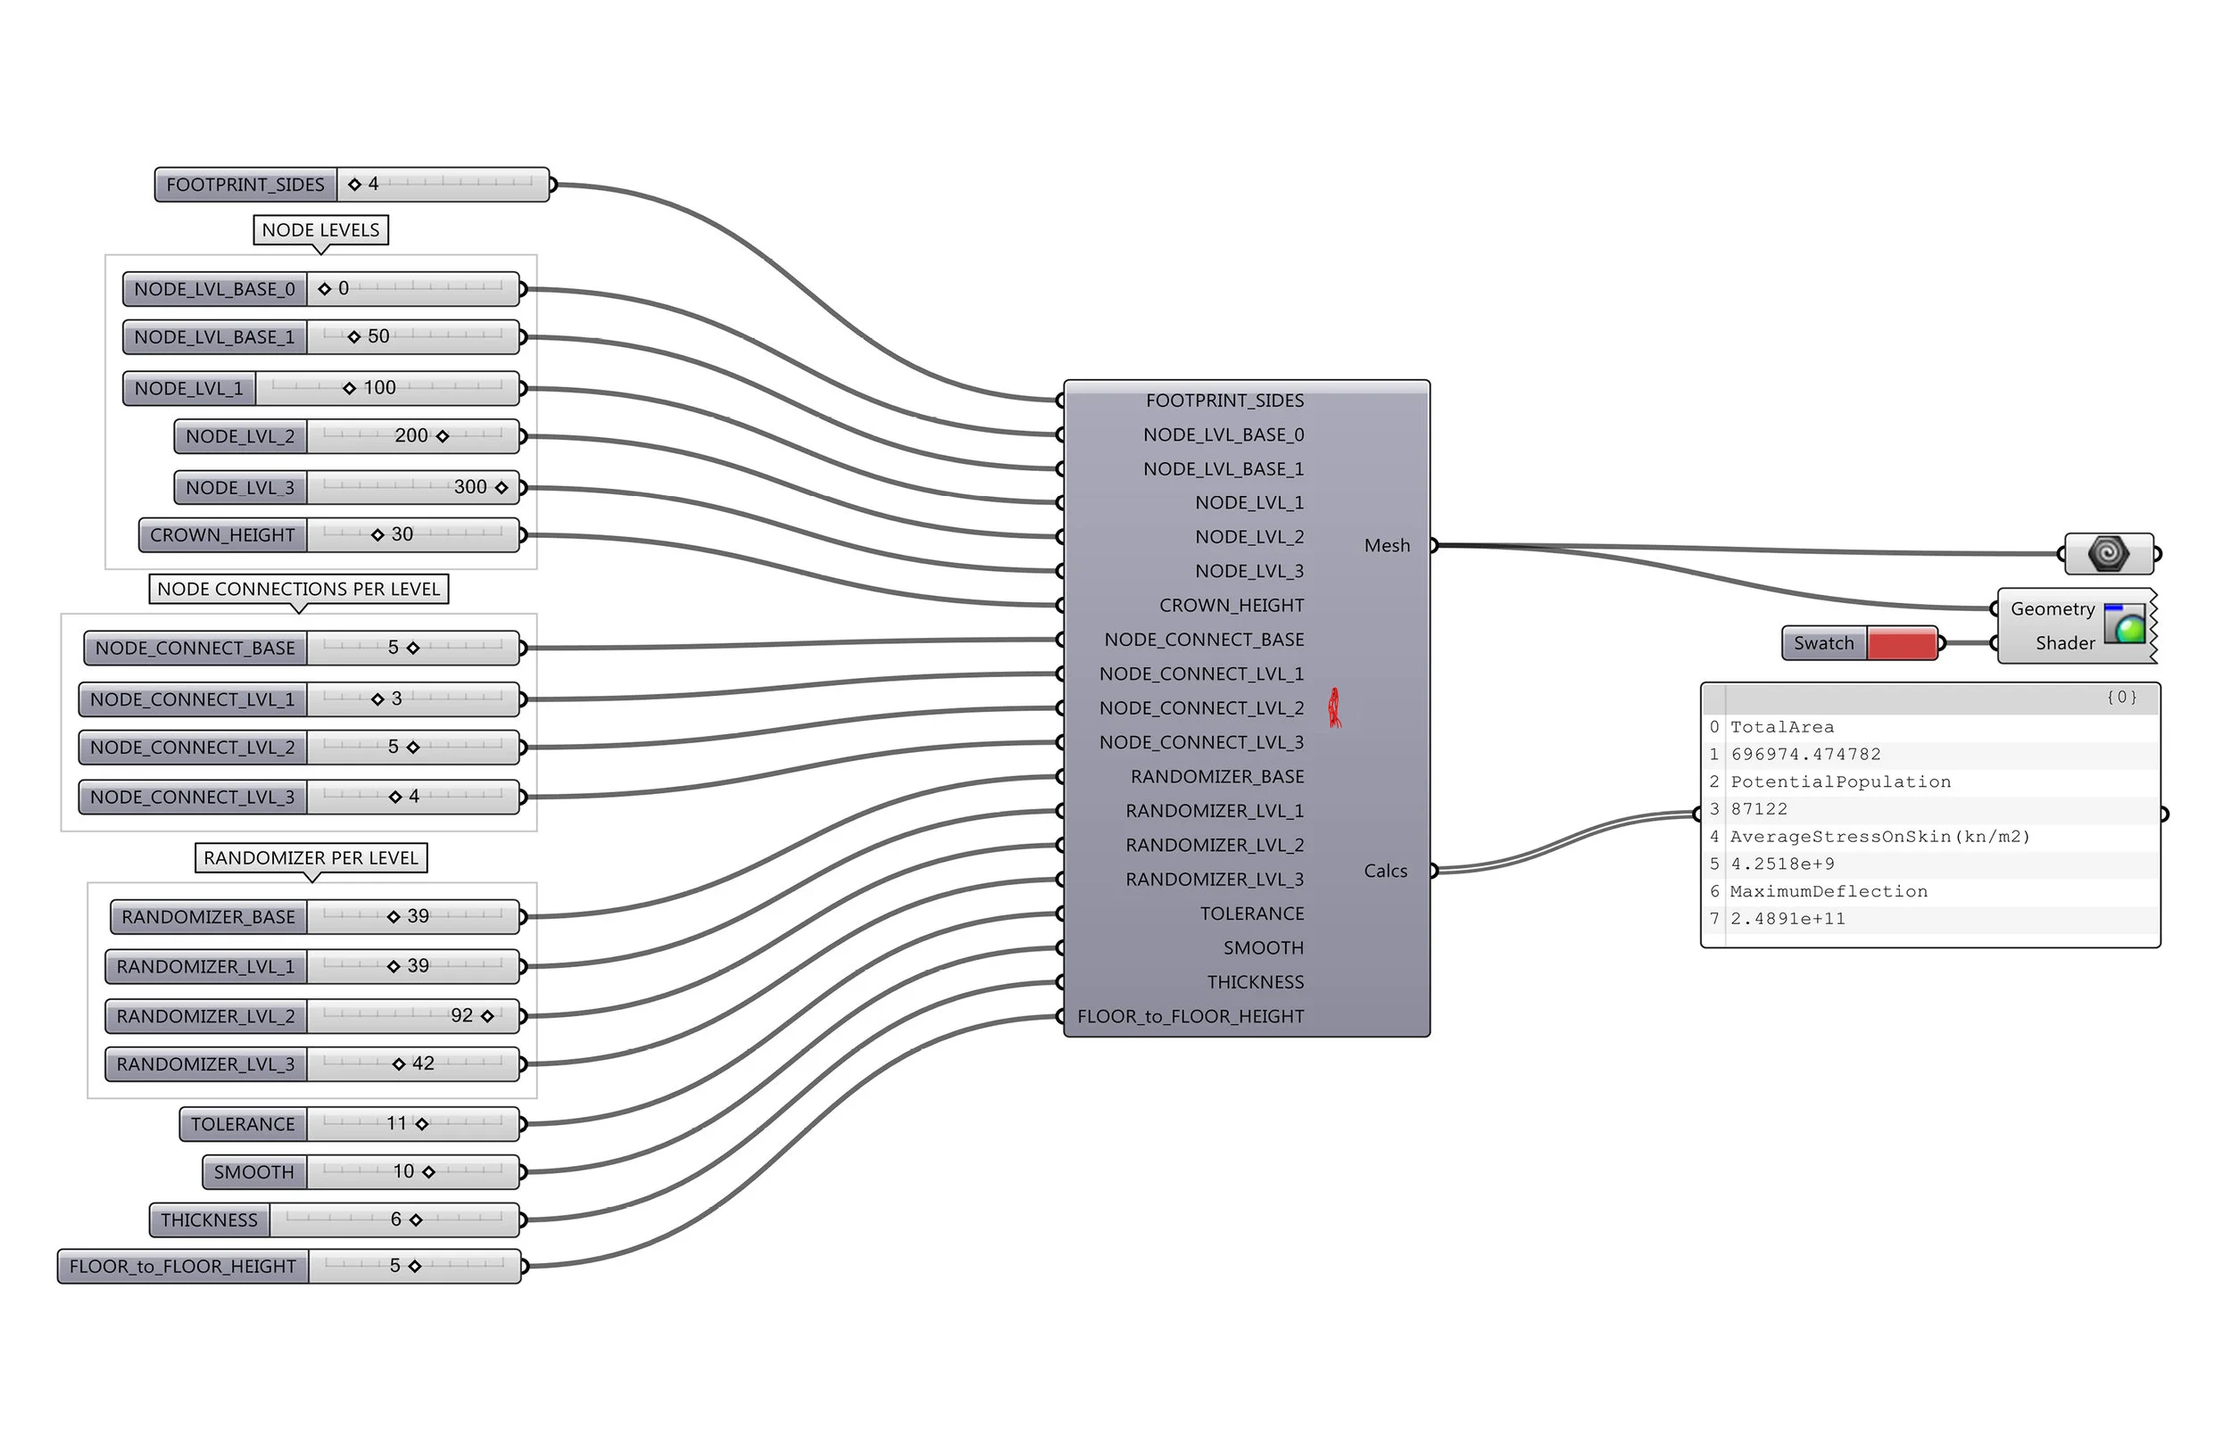Click the NODE_LVL_3 slider handle at 300
This screenshot has width=2231, height=1455.
tap(502, 487)
